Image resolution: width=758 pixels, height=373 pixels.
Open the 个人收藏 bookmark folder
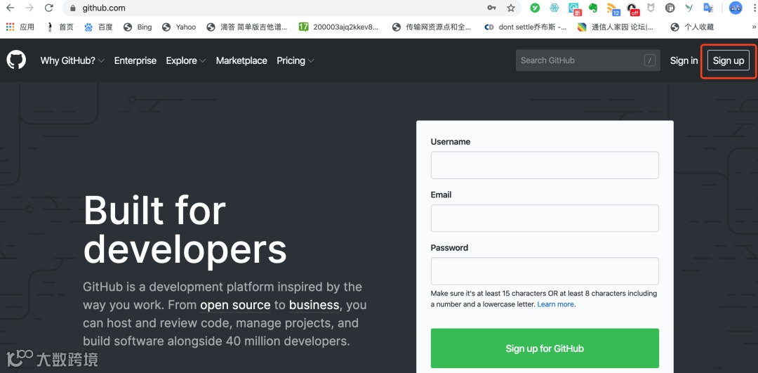point(692,27)
